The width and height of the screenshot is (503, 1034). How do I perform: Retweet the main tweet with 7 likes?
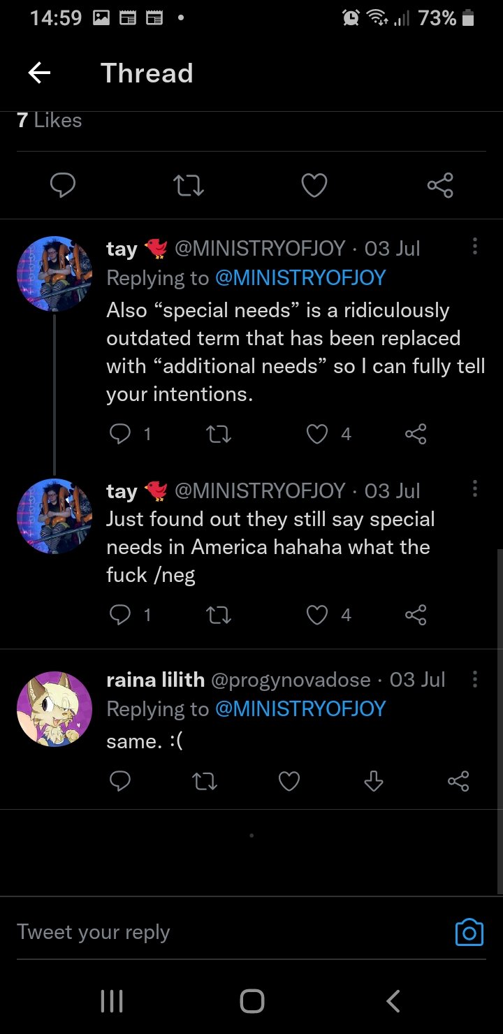188,185
